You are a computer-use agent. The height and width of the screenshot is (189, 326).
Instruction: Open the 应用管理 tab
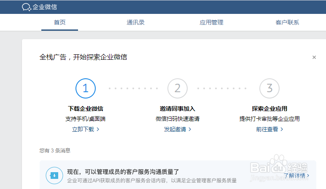[211, 22]
